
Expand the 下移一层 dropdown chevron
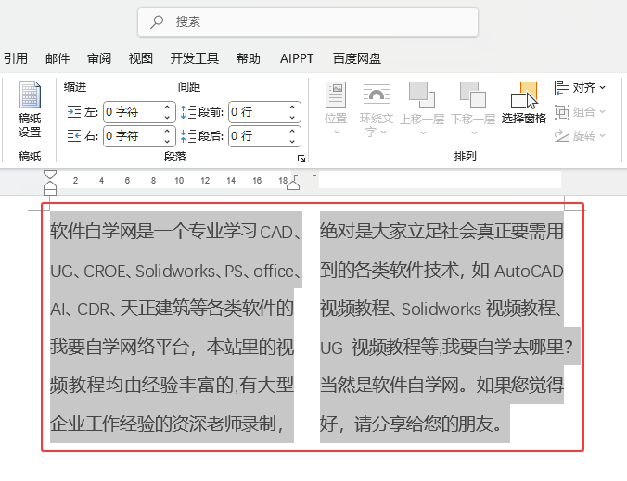(474, 133)
